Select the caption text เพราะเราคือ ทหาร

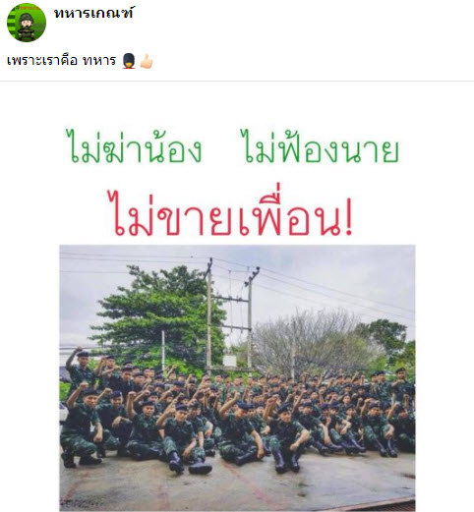pyautogui.click(x=61, y=61)
